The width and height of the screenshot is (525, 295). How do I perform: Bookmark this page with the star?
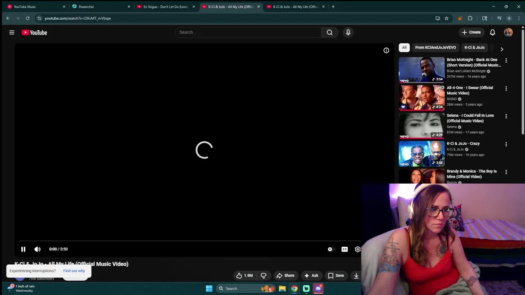(x=446, y=18)
